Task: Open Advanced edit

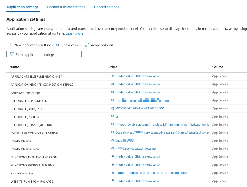Action: click(x=99, y=45)
